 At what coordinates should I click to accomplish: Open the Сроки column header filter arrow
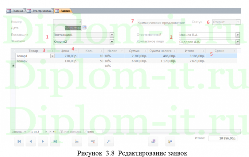[235, 51]
